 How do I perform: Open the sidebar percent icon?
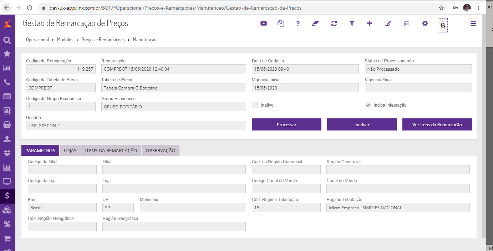point(7,224)
